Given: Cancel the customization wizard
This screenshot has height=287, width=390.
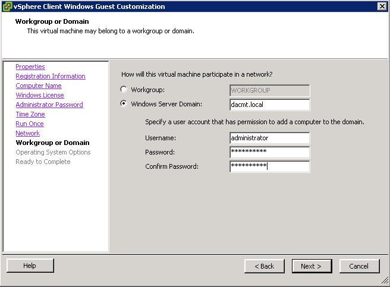Looking at the screenshot, I should point(359,266).
